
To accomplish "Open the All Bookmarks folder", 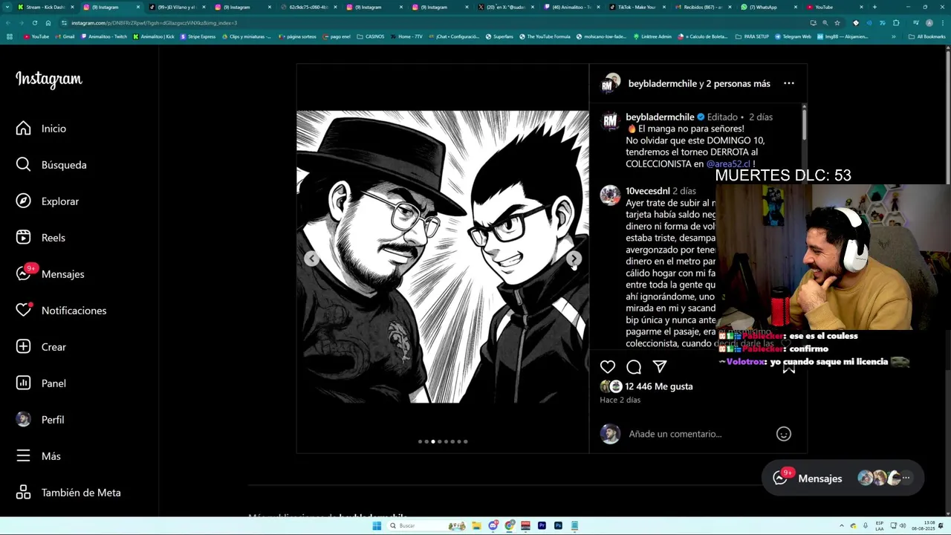I will 927,36.
